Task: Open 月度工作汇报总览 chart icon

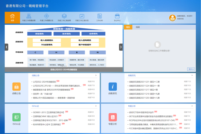Action: pyautogui.click(x=82, y=17)
